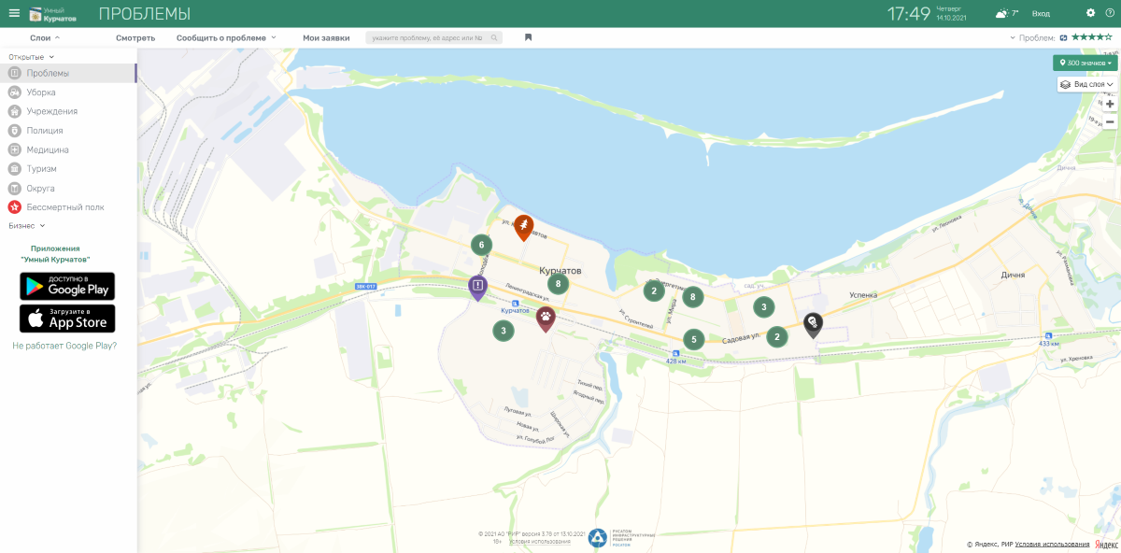Viewport: 1121px width, 553px height.
Task: Click the black map marker near Успенка
Action: pyautogui.click(x=814, y=323)
